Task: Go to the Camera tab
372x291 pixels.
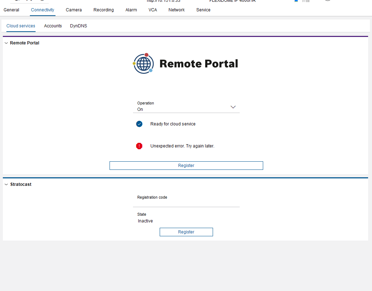Action: pyautogui.click(x=74, y=10)
